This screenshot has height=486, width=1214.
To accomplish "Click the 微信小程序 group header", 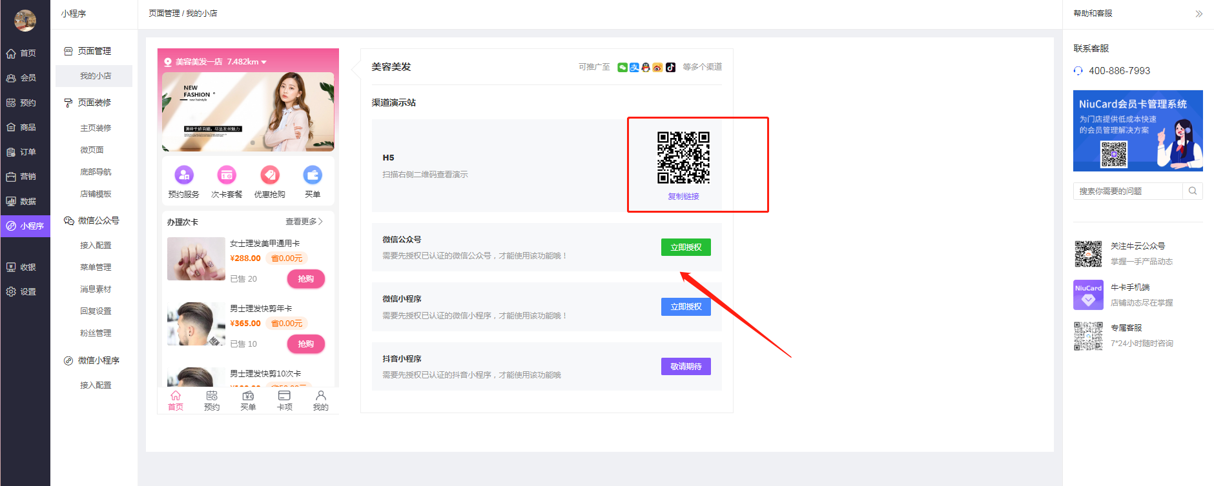I will [x=92, y=361].
